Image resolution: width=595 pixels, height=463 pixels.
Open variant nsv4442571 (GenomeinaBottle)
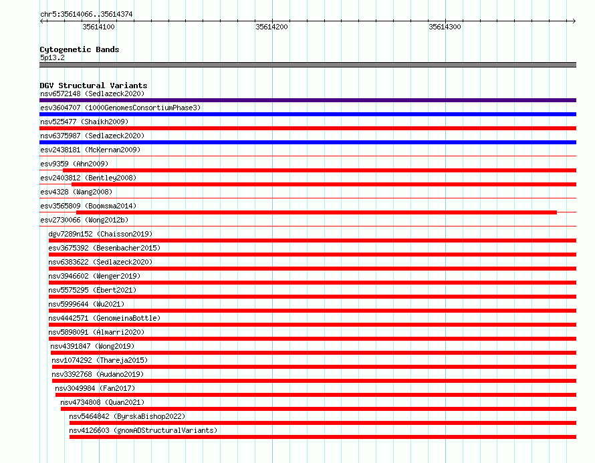(x=104, y=318)
